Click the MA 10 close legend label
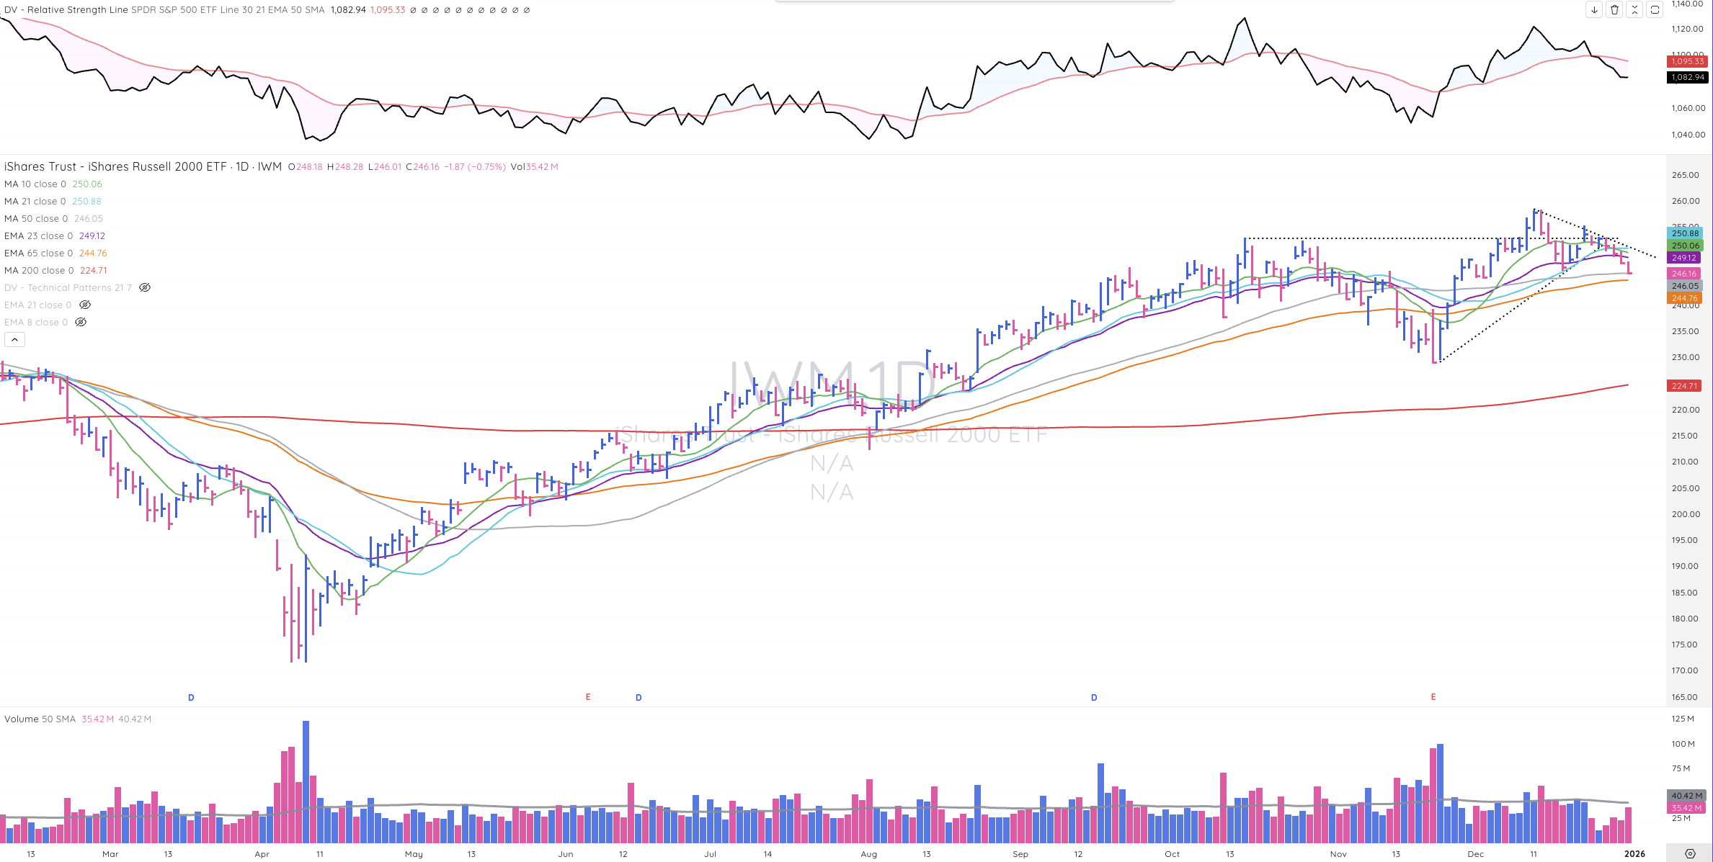The image size is (1713, 862). click(35, 184)
